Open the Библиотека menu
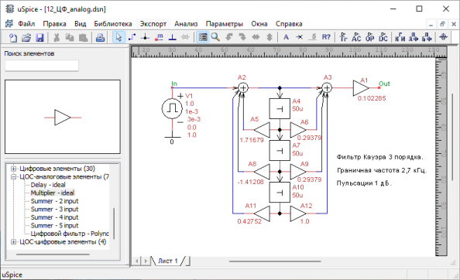The width and height of the screenshot is (460, 280). 113,24
